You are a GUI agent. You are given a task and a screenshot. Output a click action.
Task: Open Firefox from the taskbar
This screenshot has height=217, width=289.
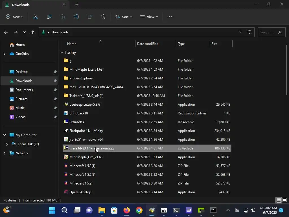[127, 210]
